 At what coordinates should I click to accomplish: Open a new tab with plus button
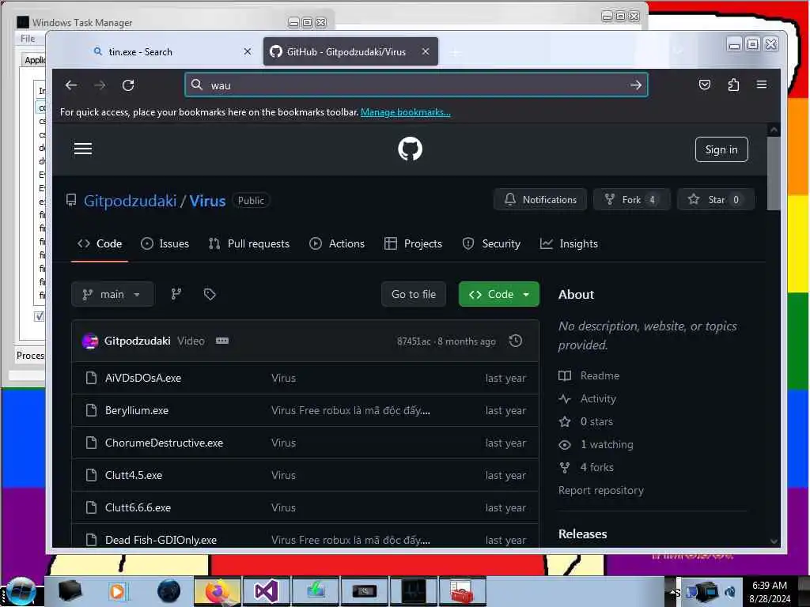(455, 52)
